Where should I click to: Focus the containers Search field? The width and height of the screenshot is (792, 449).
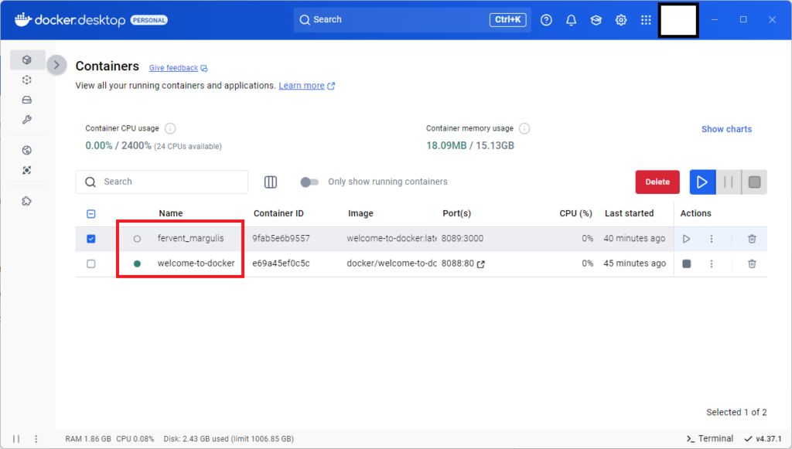point(162,182)
